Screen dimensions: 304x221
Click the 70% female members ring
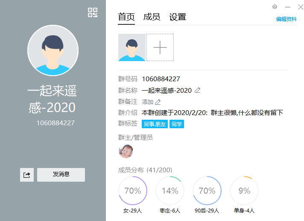[133, 191]
